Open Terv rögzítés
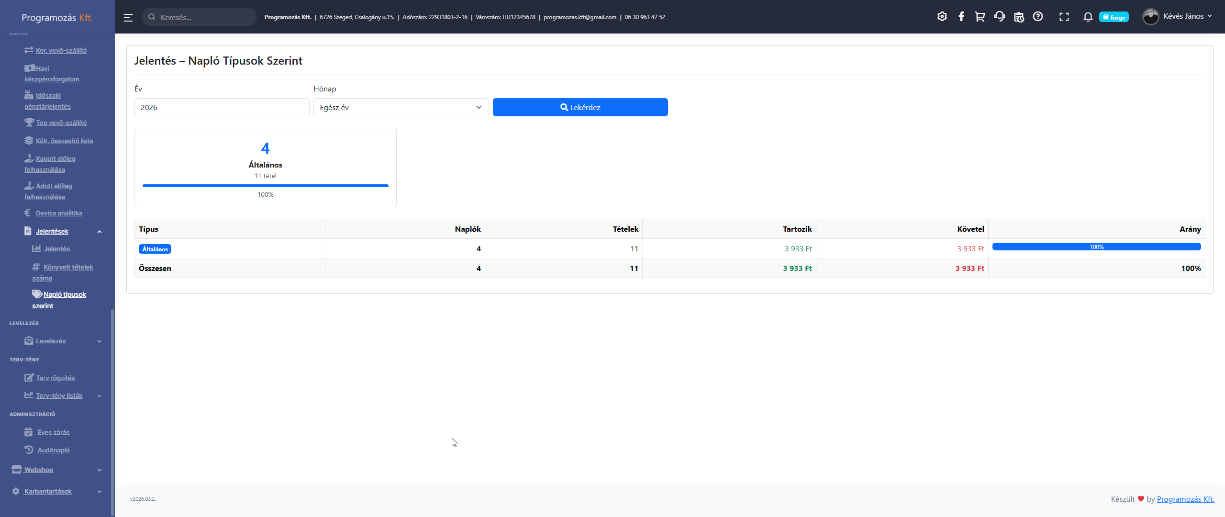This screenshot has height=517, width=1225. click(x=55, y=378)
